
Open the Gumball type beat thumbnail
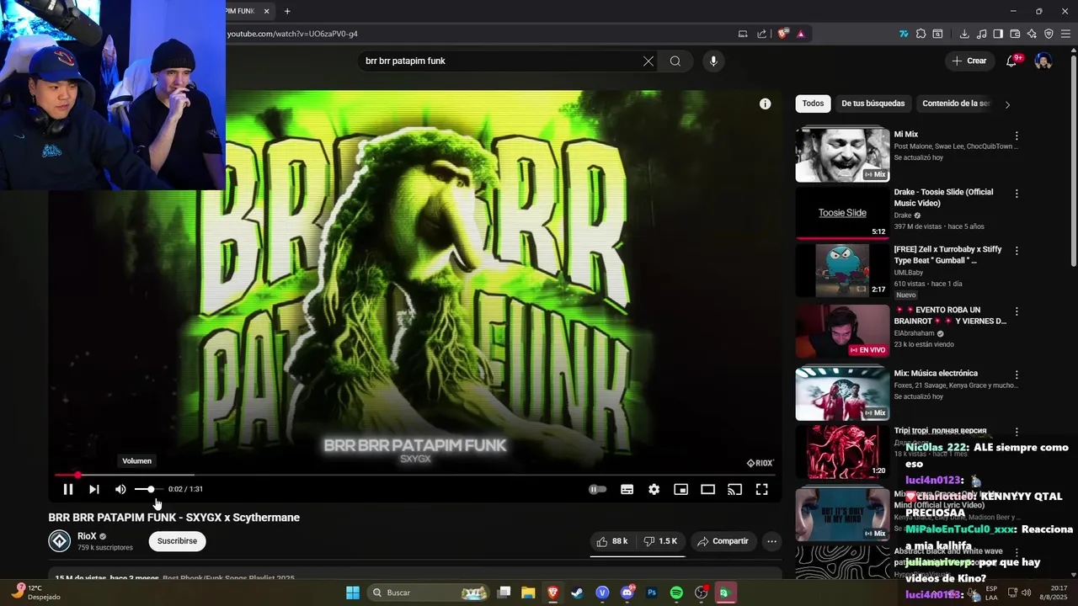pos(842,270)
